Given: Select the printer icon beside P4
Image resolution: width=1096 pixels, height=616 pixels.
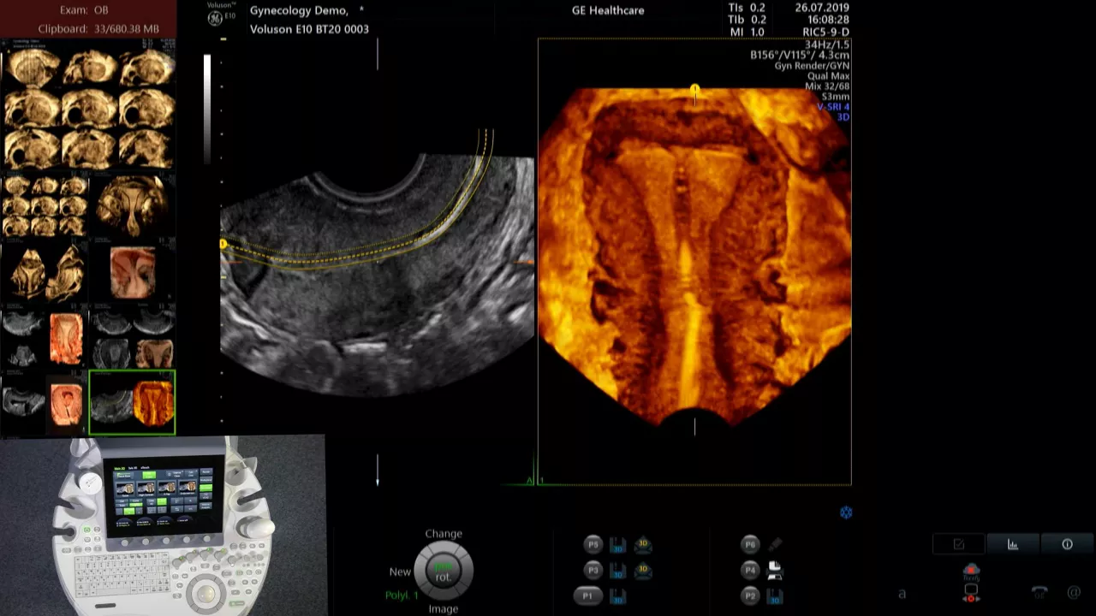Looking at the screenshot, I should point(775,570).
